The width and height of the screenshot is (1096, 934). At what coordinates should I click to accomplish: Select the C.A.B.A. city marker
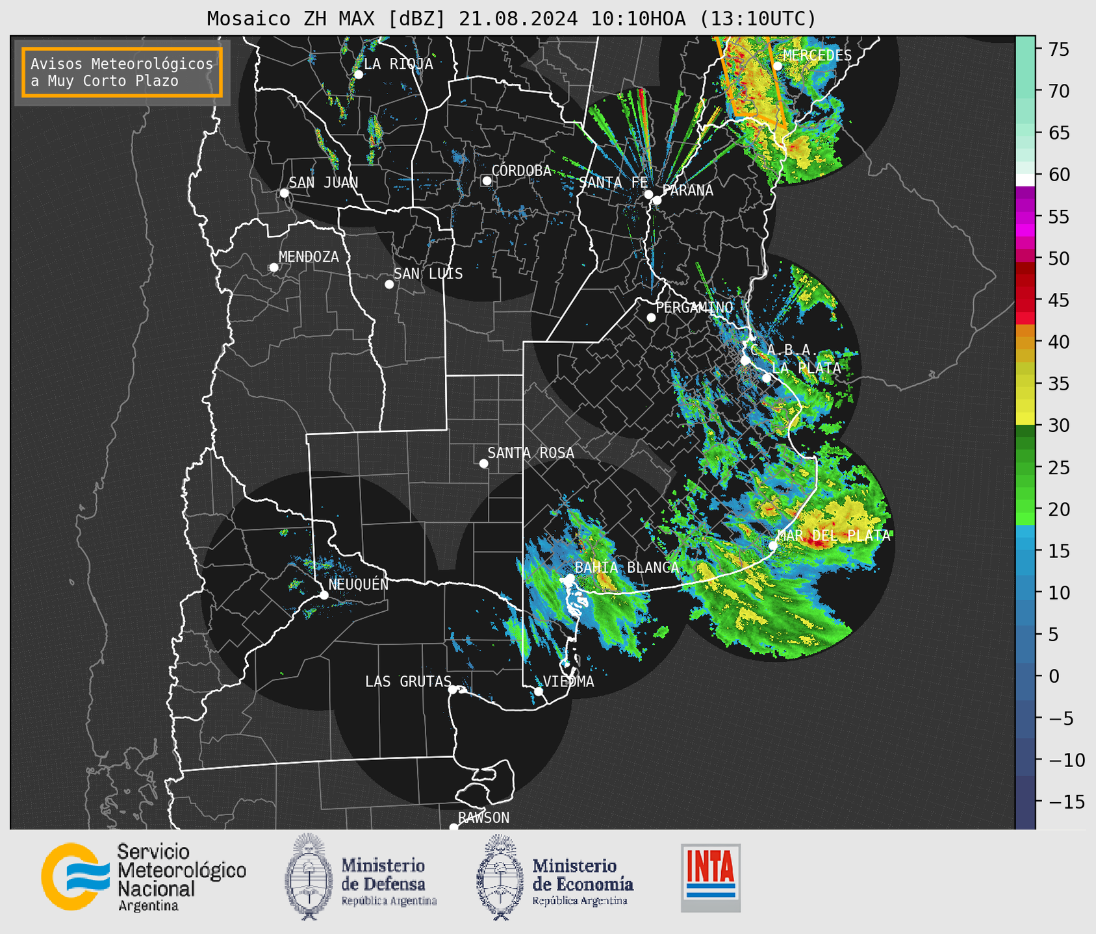point(746,360)
